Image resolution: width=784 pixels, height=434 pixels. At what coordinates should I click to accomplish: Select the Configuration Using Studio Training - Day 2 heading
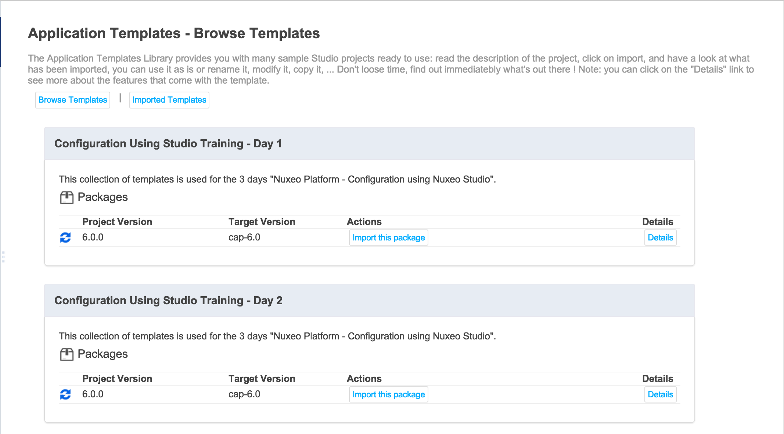tap(168, 301)
